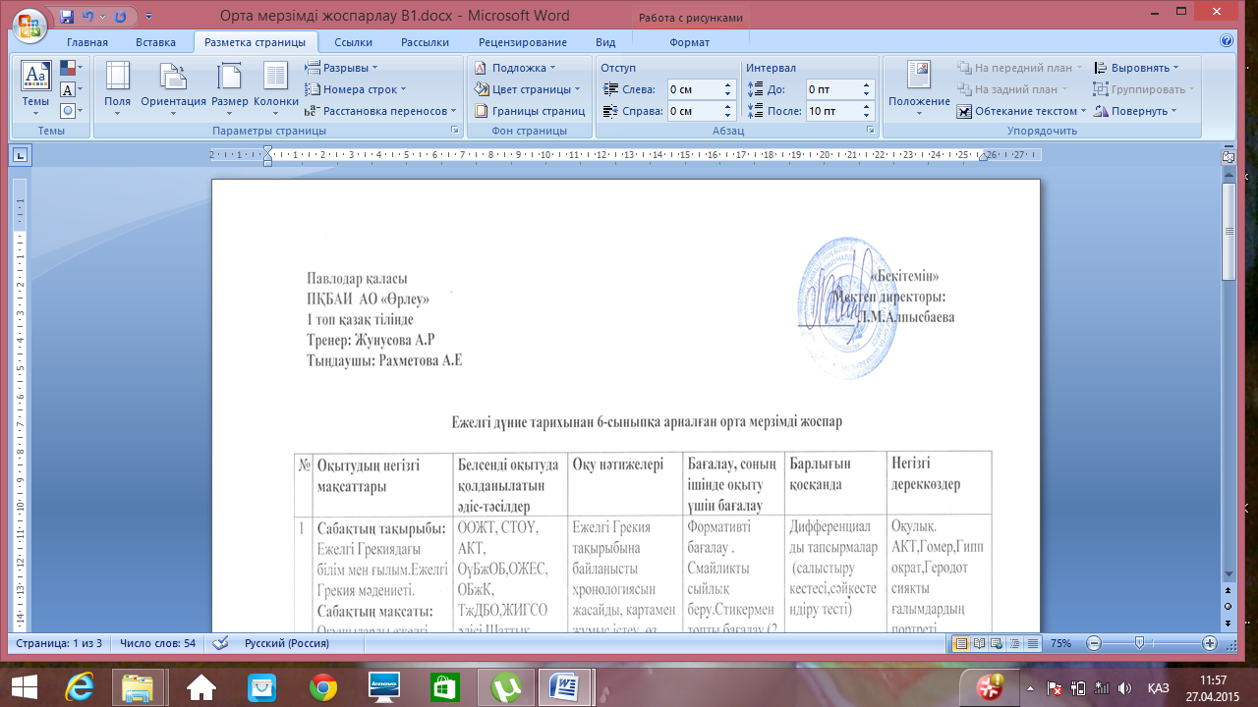Open Word help question mark
Viewport: 1258px width, 707px height.
1226,41
